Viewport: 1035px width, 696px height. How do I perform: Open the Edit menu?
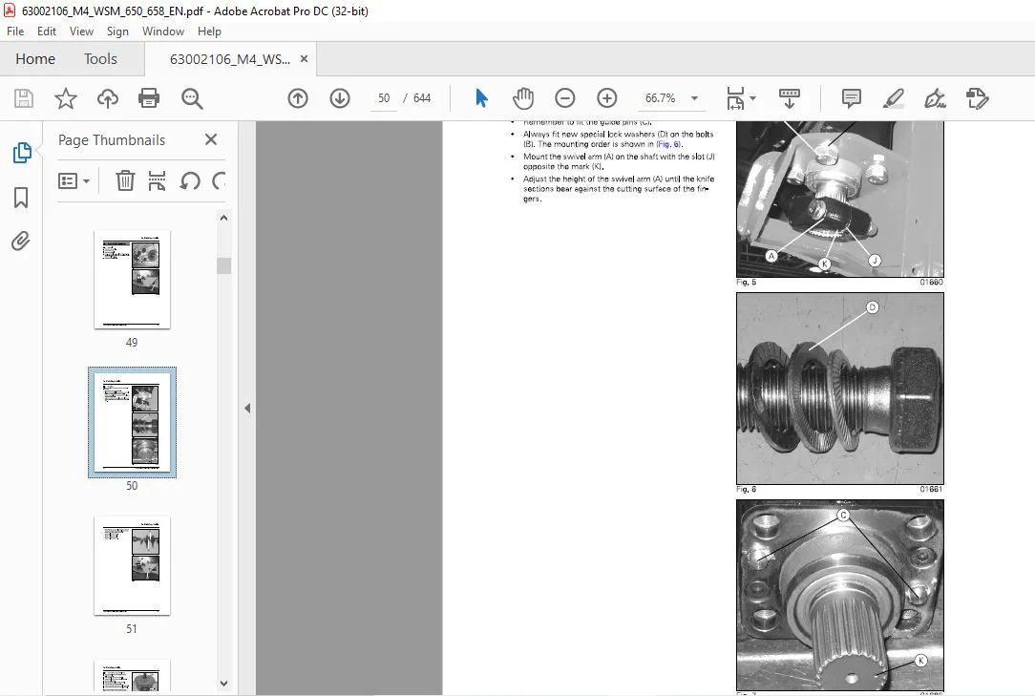(46, 32)
